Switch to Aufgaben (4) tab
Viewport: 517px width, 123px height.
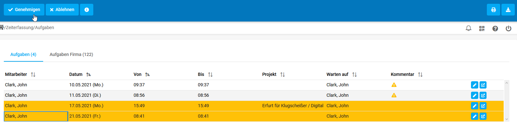(23, 54)
